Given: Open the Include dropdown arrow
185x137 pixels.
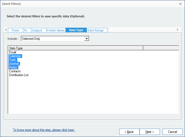Looking at the screenshot, I should click(x=87, y=39).
